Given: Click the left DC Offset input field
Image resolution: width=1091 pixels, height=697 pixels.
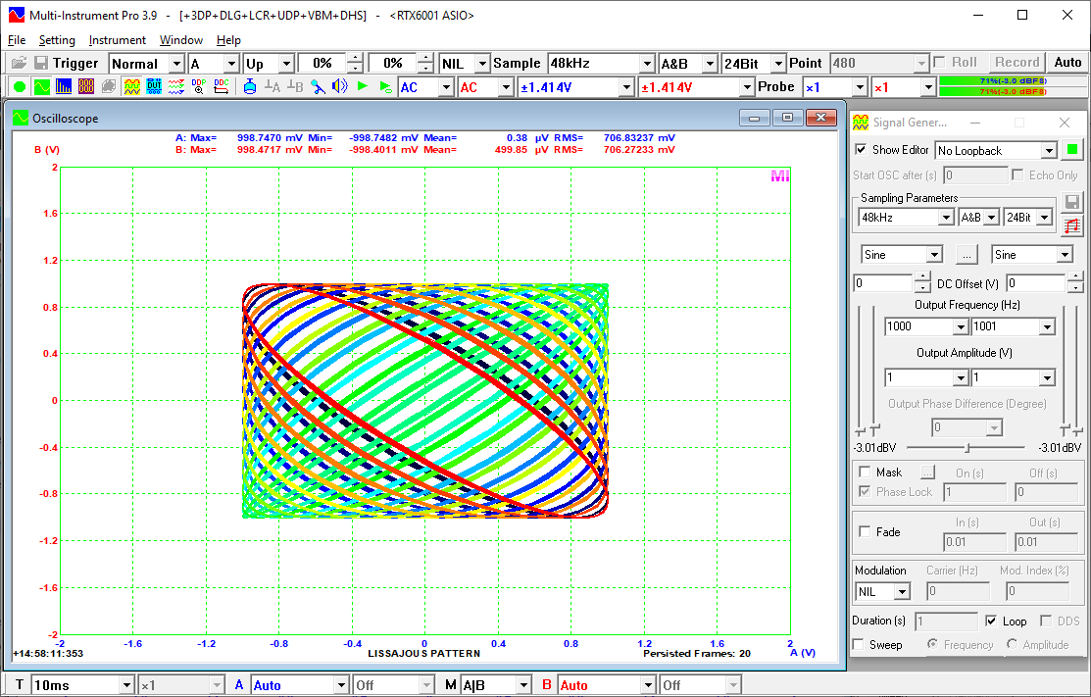Looking at the screenshot, I should click(x=882, y=283).
